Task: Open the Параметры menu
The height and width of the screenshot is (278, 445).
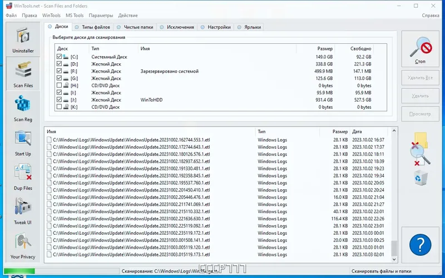Action: click(101, 16)
